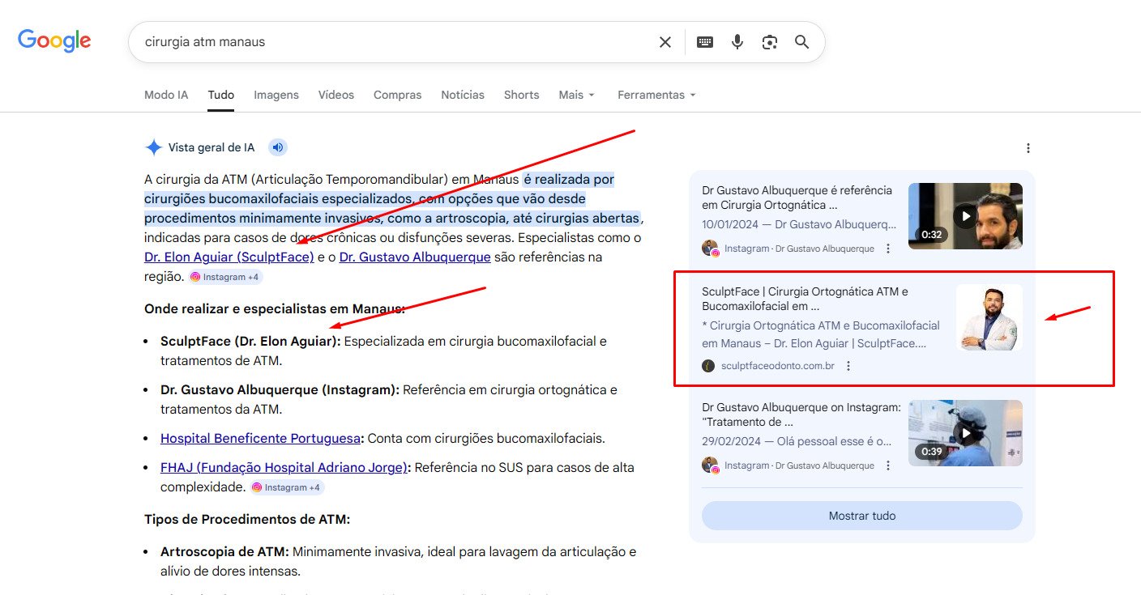Open the Dr. Gustavo Albuquerque link in the overview

tap(415, 257)
